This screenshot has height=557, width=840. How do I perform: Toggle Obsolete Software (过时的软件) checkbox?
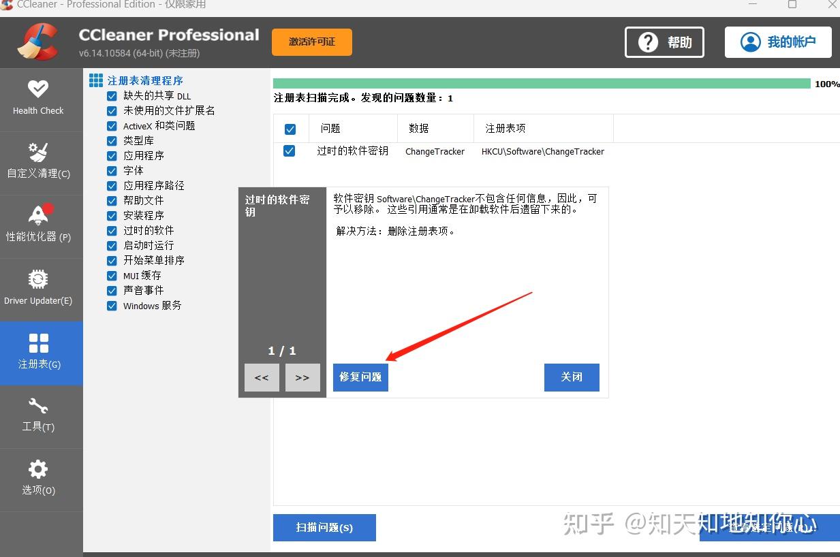point(112,231)
